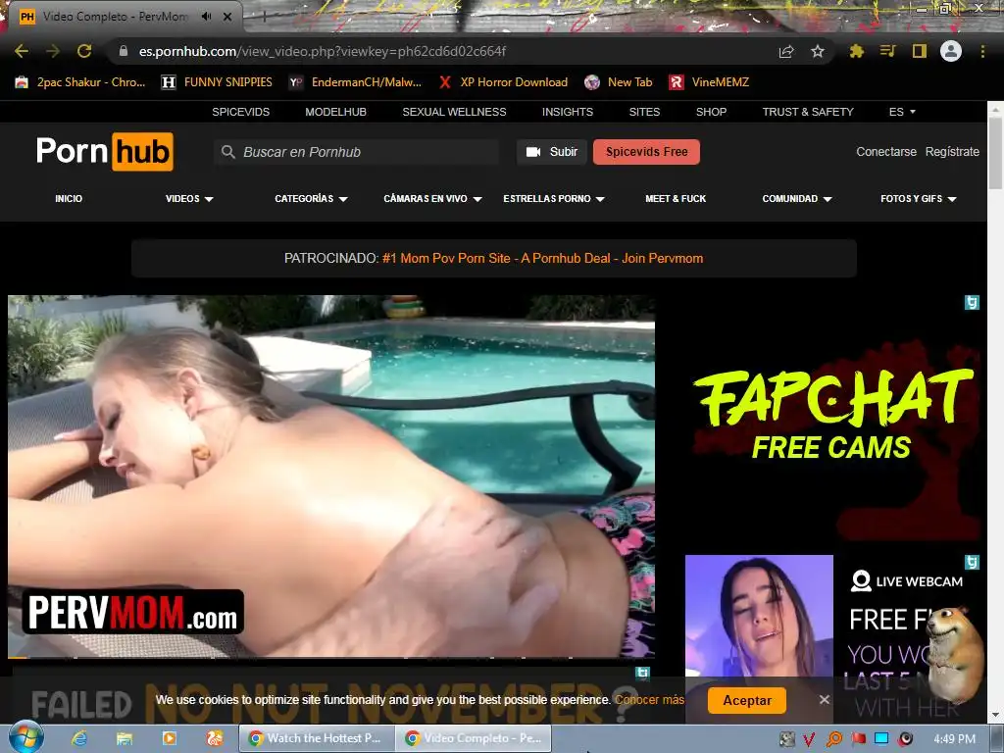
Task: View site info via the padlock icon
Action: tap(124, 51)
